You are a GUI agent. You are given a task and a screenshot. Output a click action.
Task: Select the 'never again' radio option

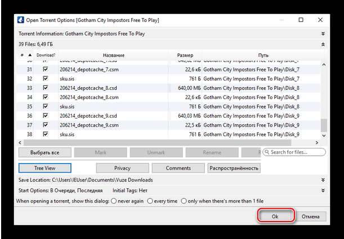[114, 201]
